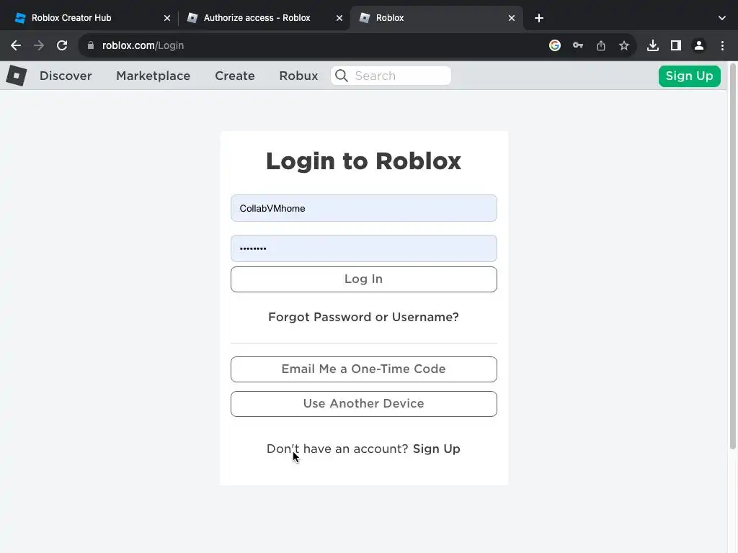Click the green Sign Up button
This screenshot has width=738, height=553.
point(690,76)
